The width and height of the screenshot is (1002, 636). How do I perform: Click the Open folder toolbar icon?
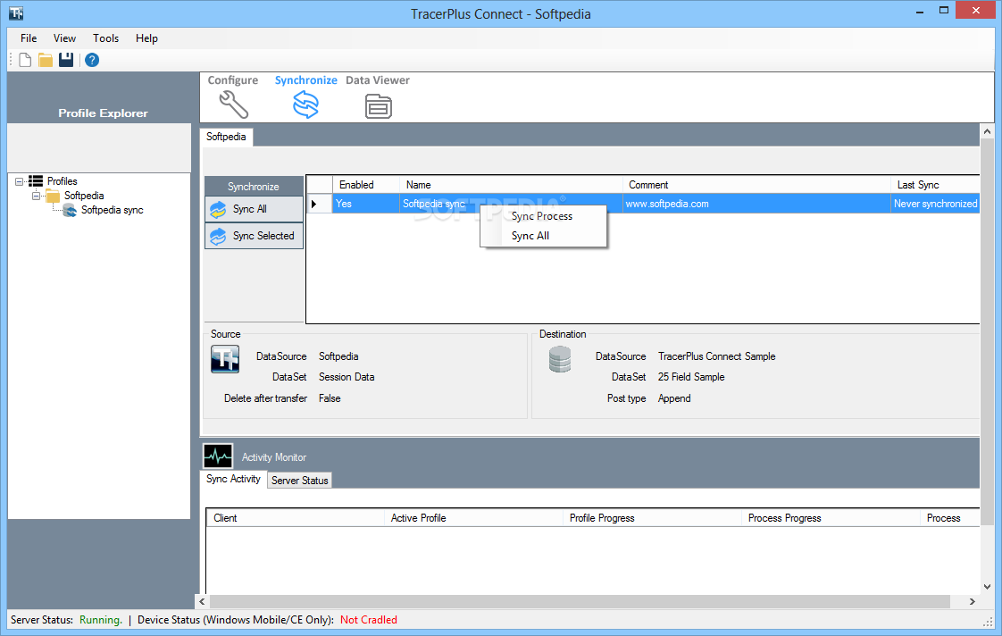coord(46,60)
